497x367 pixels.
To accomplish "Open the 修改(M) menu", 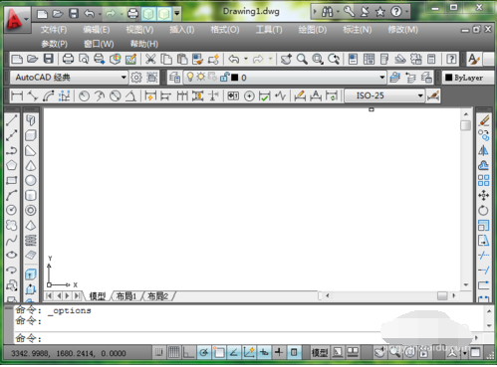I will coord(402,30).
